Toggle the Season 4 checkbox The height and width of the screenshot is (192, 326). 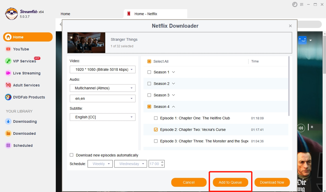click(x=149, y=107)
